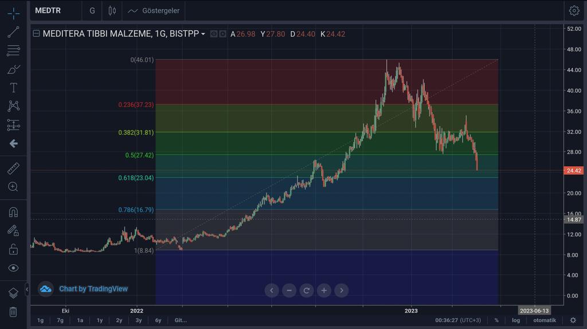Select the 3y date range
The image size is (587, 329).
coord(139,320)
